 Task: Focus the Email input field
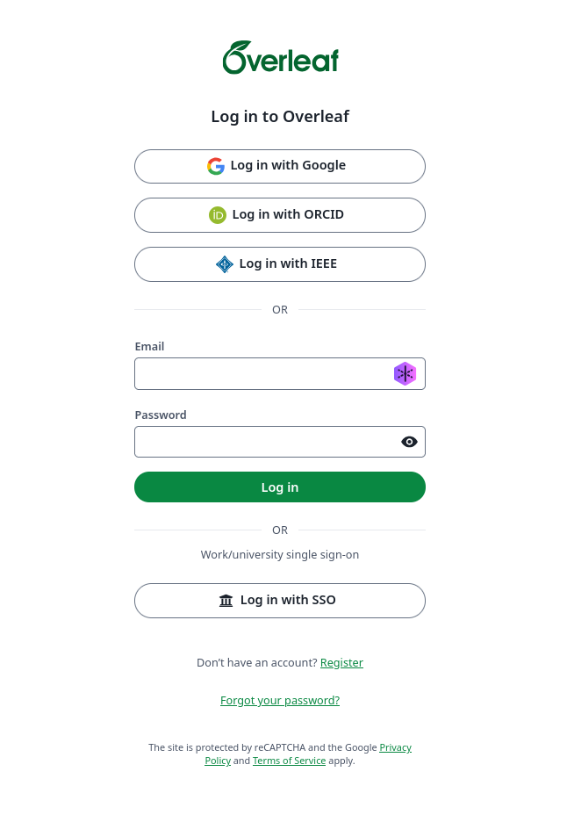tap(280, 374)
